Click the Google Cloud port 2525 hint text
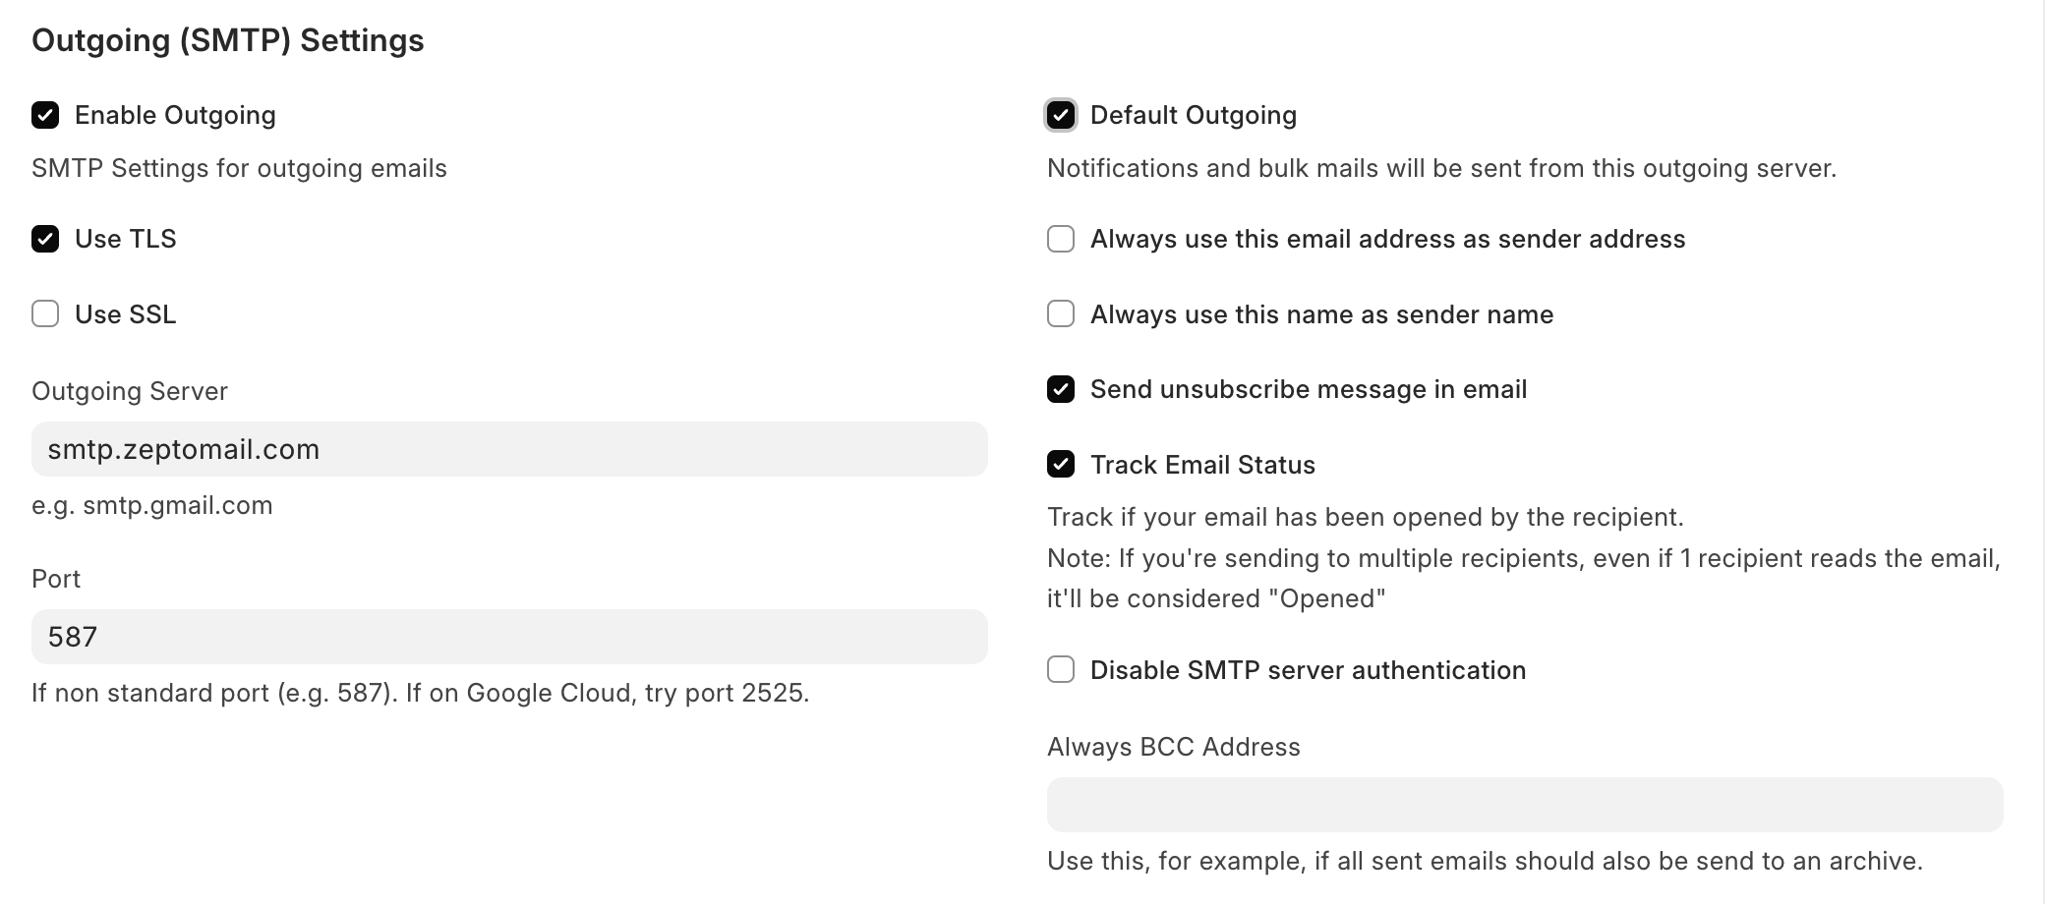Viewport: 2045px width, 904px height. (x=420, y=693)
